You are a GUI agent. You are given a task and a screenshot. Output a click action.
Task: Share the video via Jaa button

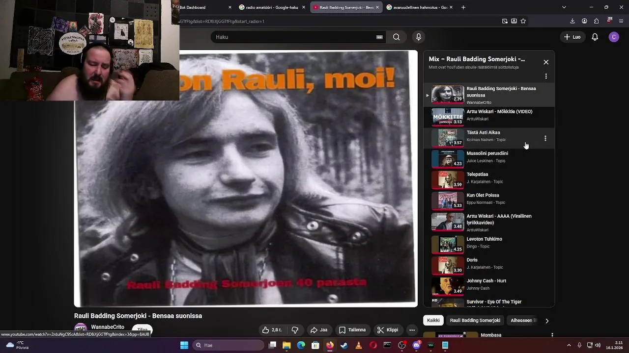[x=318, y=330]
